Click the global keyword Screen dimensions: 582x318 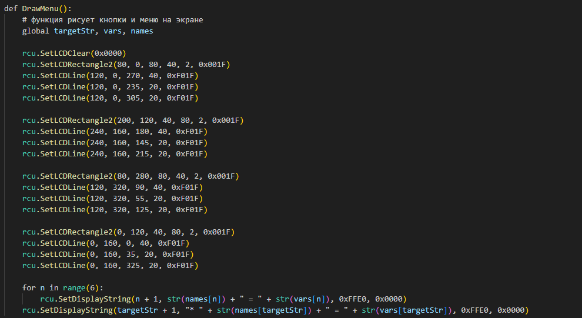(x=36, y=31)
